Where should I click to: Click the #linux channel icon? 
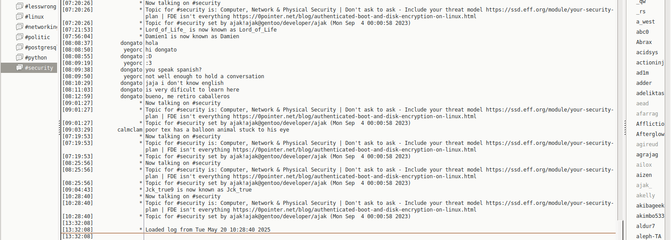tap(19, 17)
